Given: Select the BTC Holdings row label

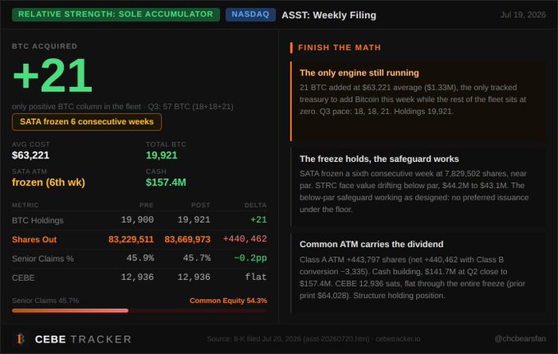Looking at the screenshot, I should click(38, 220).
